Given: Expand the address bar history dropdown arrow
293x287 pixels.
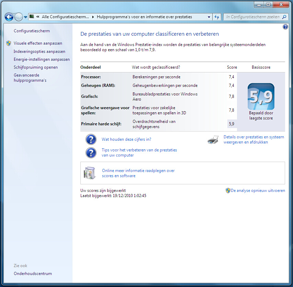Looking at the screenshot, I should coord(209,17).
